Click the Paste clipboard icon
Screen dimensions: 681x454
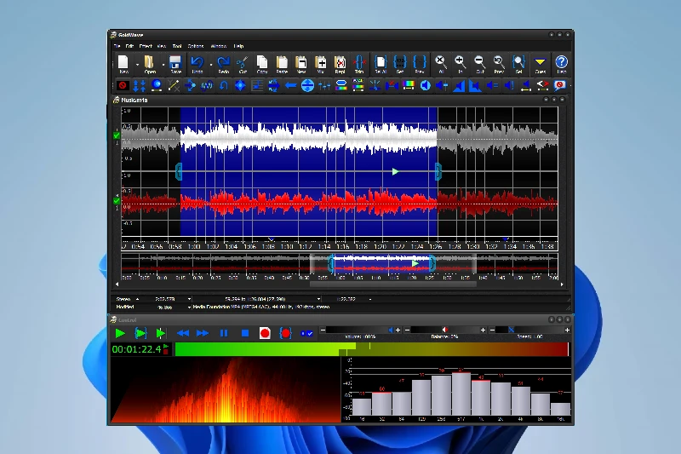(x=282, y=64)
